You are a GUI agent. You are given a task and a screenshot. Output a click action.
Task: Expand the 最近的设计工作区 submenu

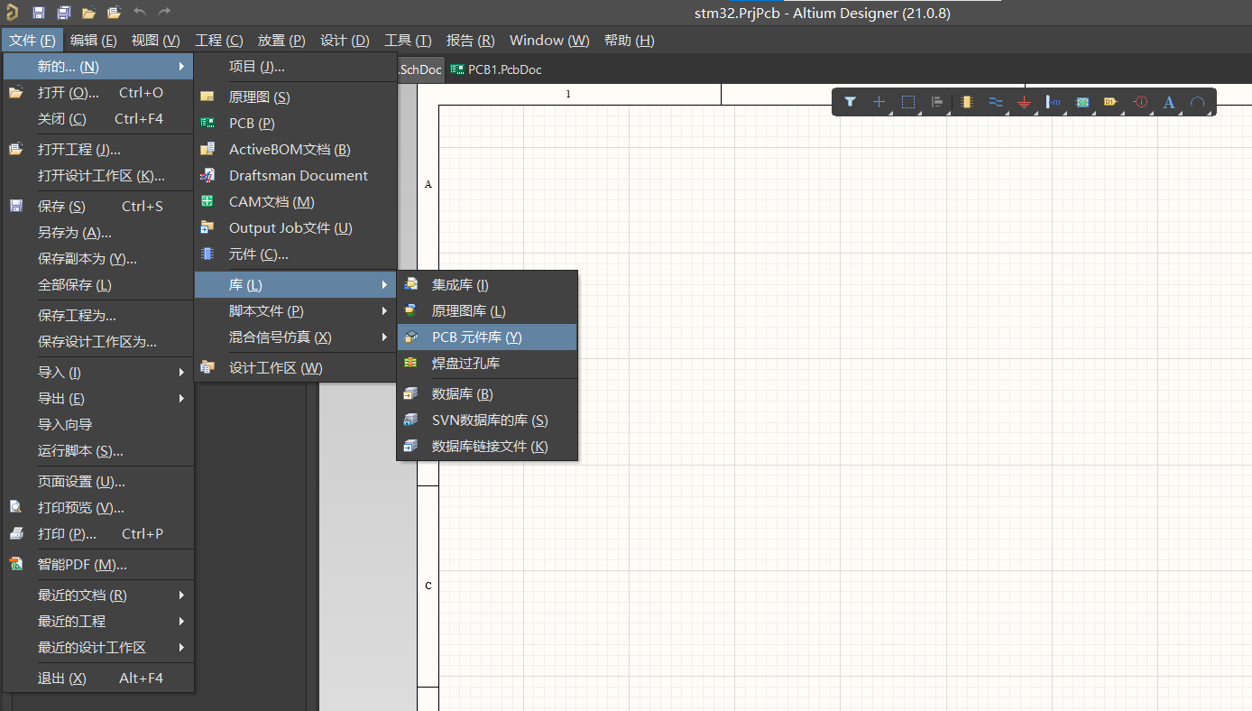(98, 648)
